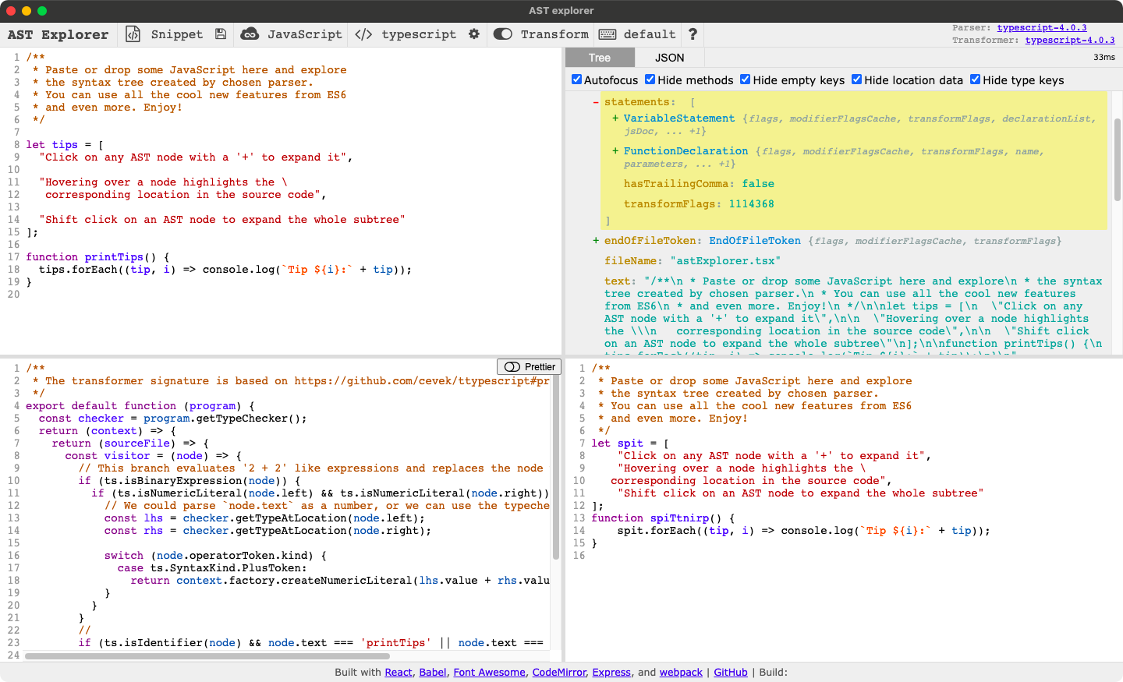Viewport: 1123px width, 682px height.
Task: Click 'let tips = [' source line
Action: click(65, 145)
